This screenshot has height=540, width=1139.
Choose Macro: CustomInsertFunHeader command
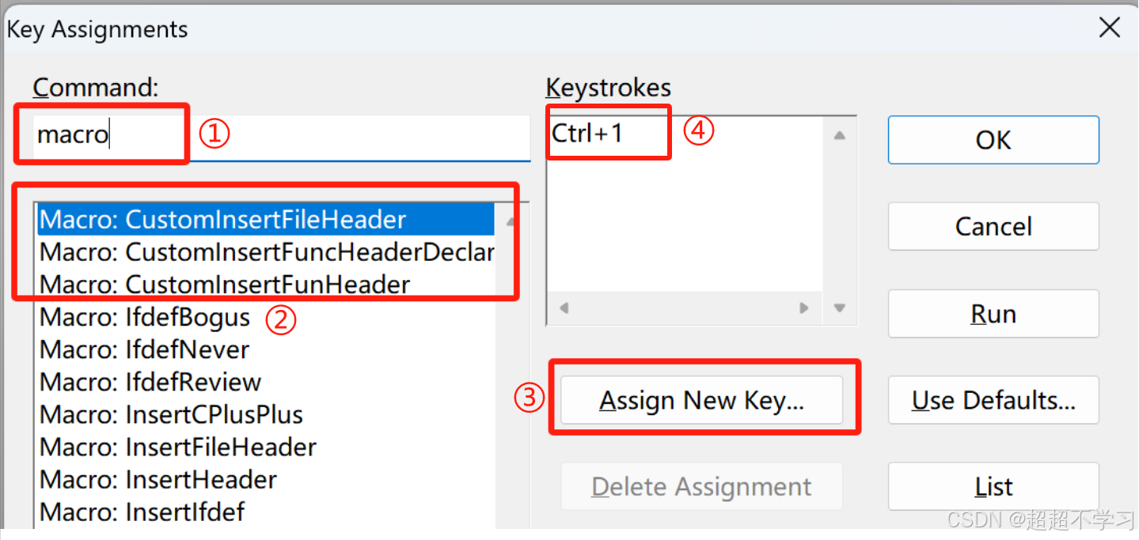[225, 285]
